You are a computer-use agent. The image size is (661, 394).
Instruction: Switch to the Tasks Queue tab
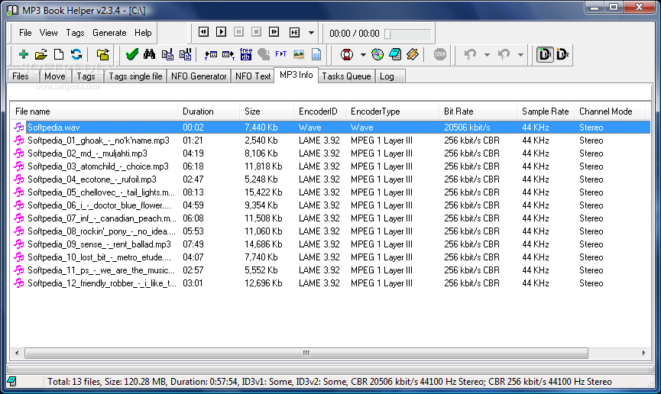tap(346, 76)
